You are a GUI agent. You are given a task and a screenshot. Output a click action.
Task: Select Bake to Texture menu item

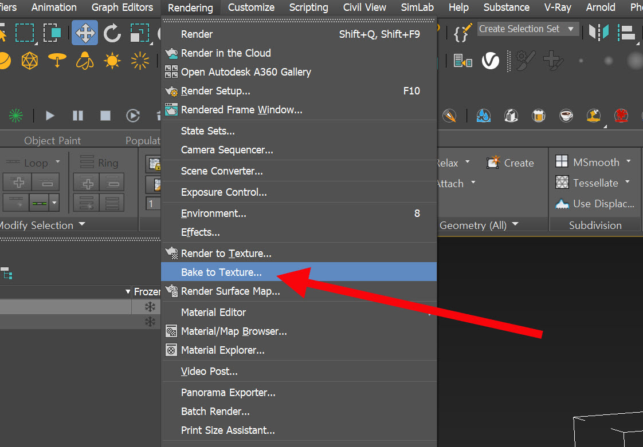(x=299, y=272)
